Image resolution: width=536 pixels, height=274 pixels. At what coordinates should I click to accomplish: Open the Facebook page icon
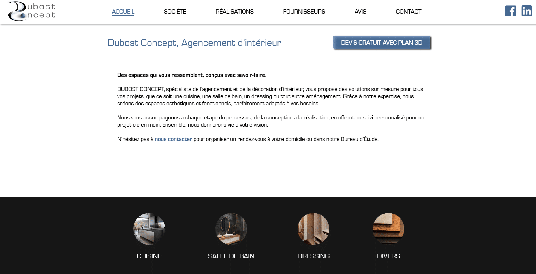(x=511, y=11)
